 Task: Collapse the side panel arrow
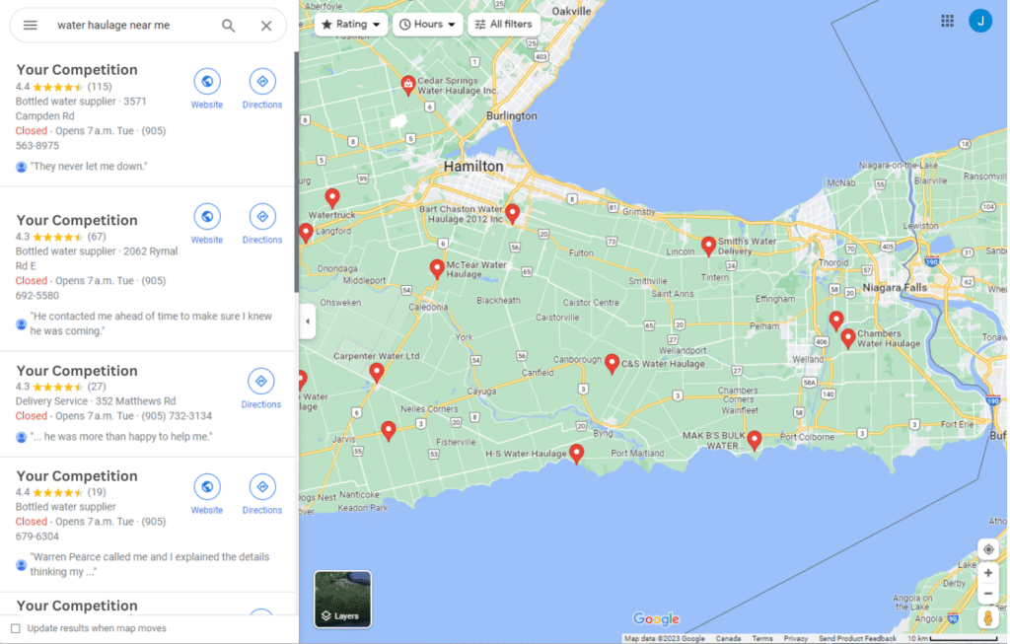(308, 321)
